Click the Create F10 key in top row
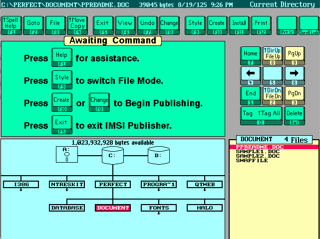Viewport: 320px width, 239px height. 217,25
